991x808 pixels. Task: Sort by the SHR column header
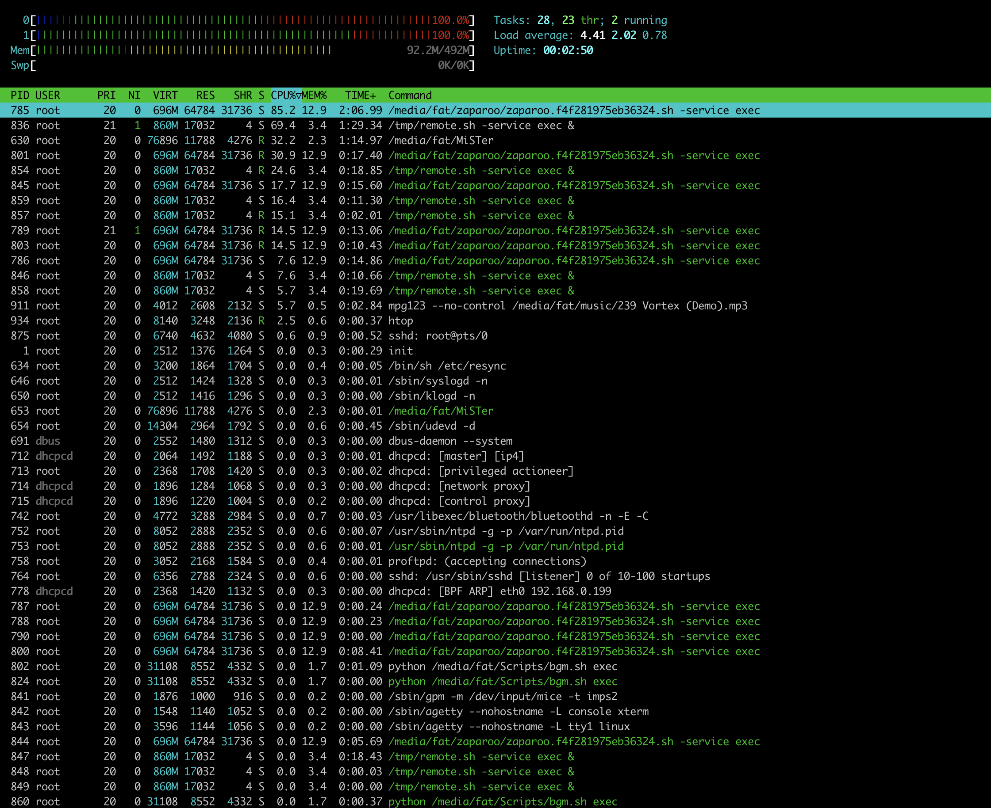point(243,95)
